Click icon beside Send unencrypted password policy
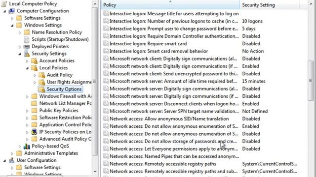This screenshot has width=316, height=177. pos(106,74)
